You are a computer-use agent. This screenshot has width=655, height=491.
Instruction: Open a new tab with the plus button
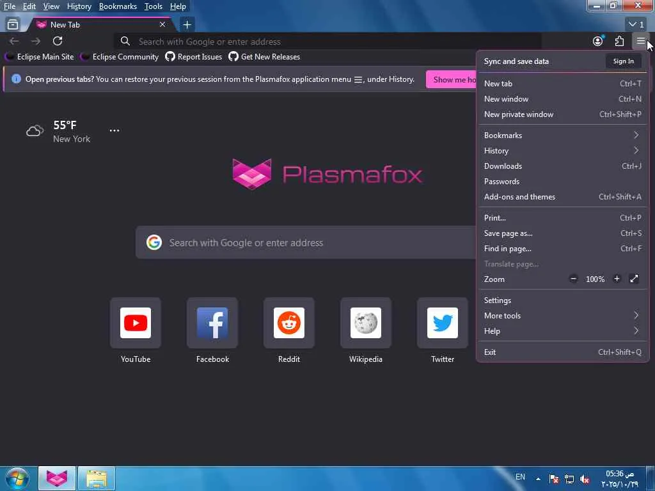[x=187, y=25]
